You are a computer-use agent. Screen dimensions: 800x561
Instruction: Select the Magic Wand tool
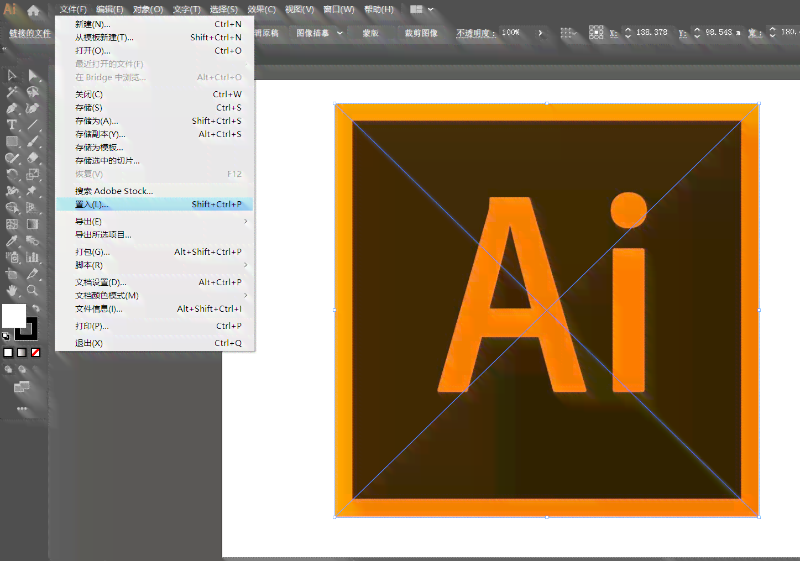click(x=12, y=92)
